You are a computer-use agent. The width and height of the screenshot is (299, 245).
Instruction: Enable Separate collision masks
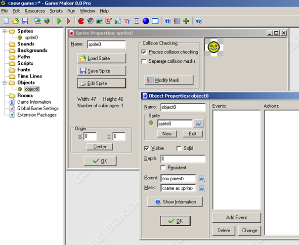coord(144,61)
